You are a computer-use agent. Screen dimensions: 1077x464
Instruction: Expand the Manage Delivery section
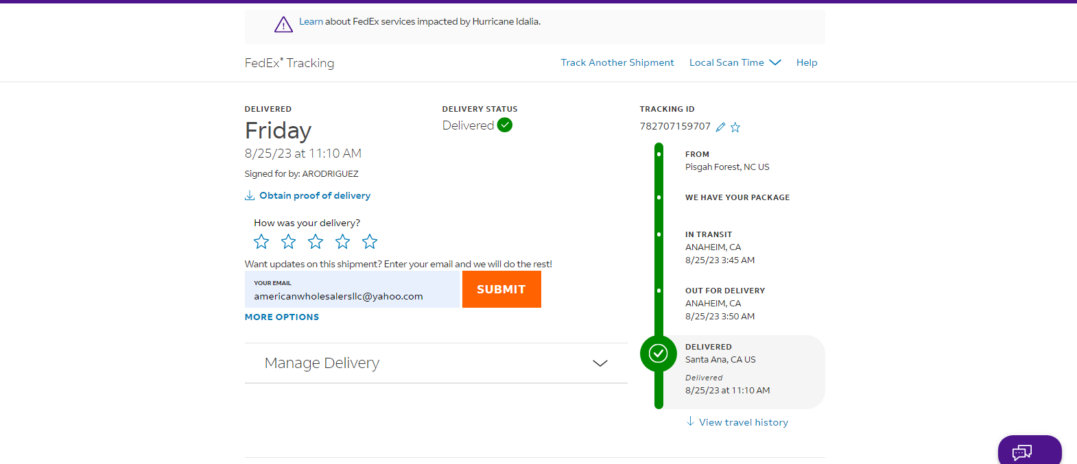coord(436,363)
